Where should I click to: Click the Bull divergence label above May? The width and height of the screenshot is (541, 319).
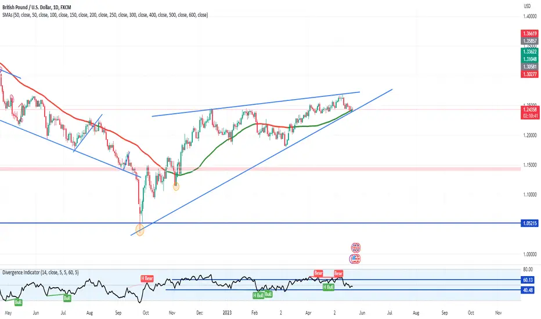[18, 302]
